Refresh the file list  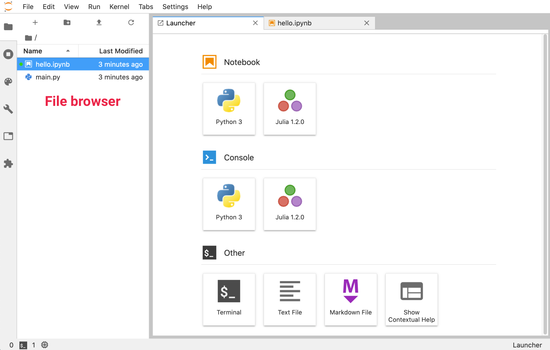[x=131, y=22]
